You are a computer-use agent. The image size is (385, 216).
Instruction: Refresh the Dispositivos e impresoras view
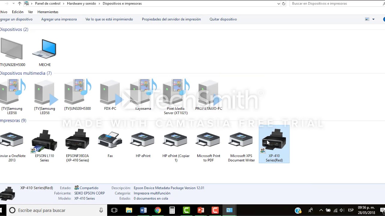click(x=284, y=4)
